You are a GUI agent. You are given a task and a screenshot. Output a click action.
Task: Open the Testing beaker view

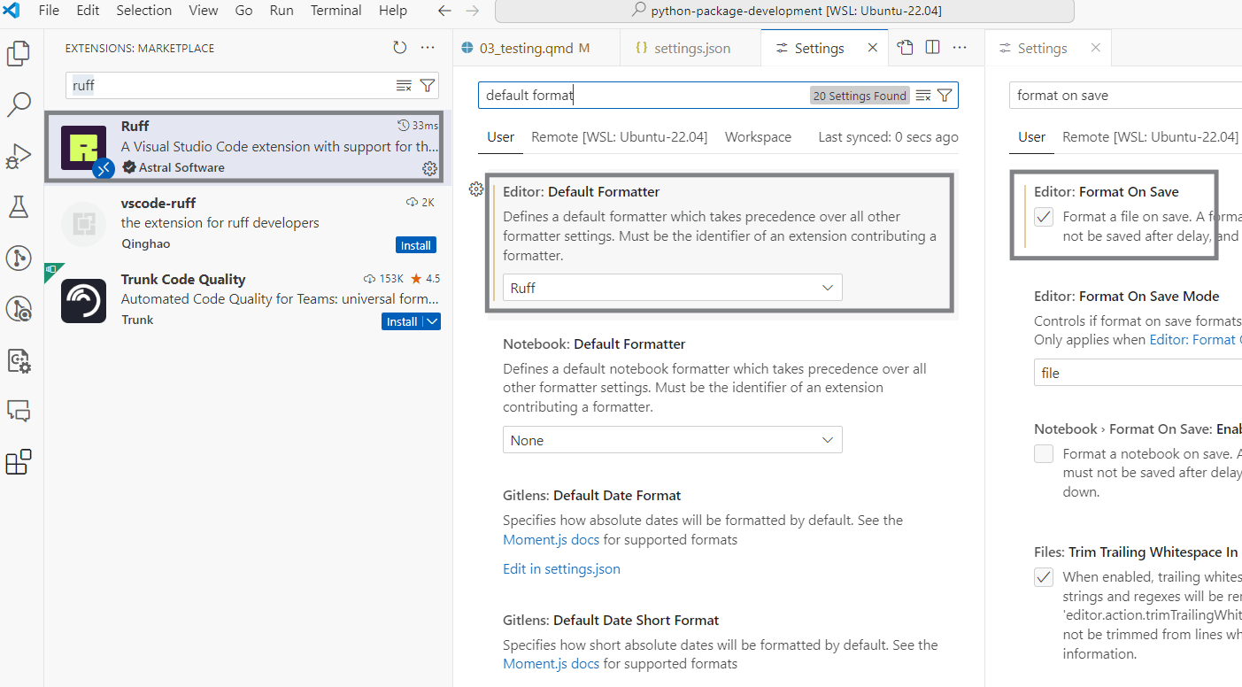(x=19, y=206)
